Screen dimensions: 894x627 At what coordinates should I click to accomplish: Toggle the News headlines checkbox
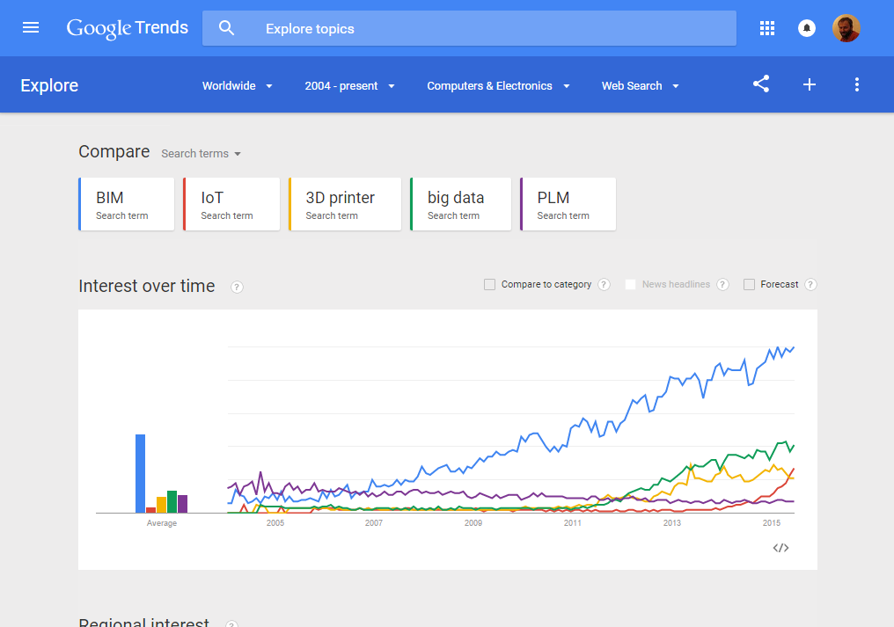pos(630,284)
